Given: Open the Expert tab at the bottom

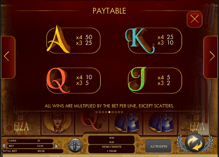Looking at the screenshot, I should coord(163,156).
